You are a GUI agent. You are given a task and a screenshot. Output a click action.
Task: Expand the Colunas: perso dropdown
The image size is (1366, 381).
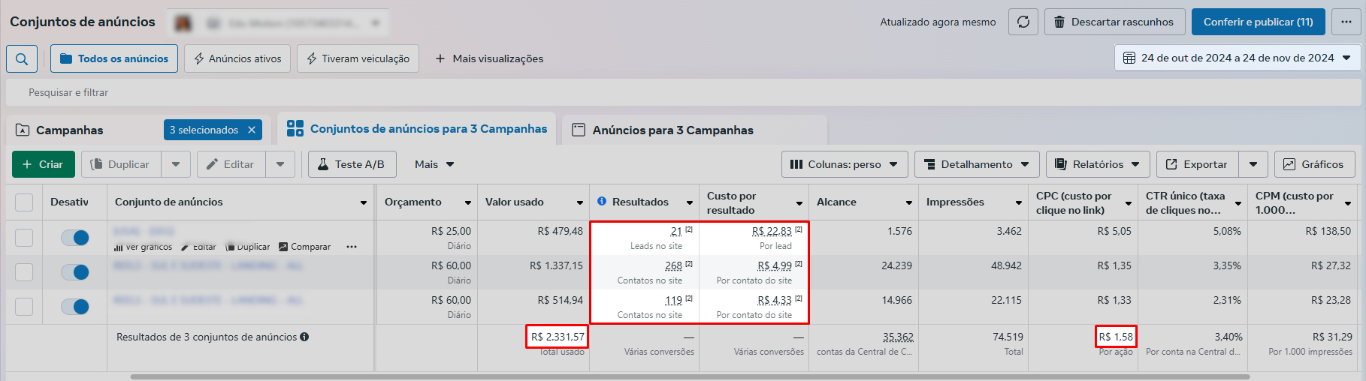coord(845,164)
